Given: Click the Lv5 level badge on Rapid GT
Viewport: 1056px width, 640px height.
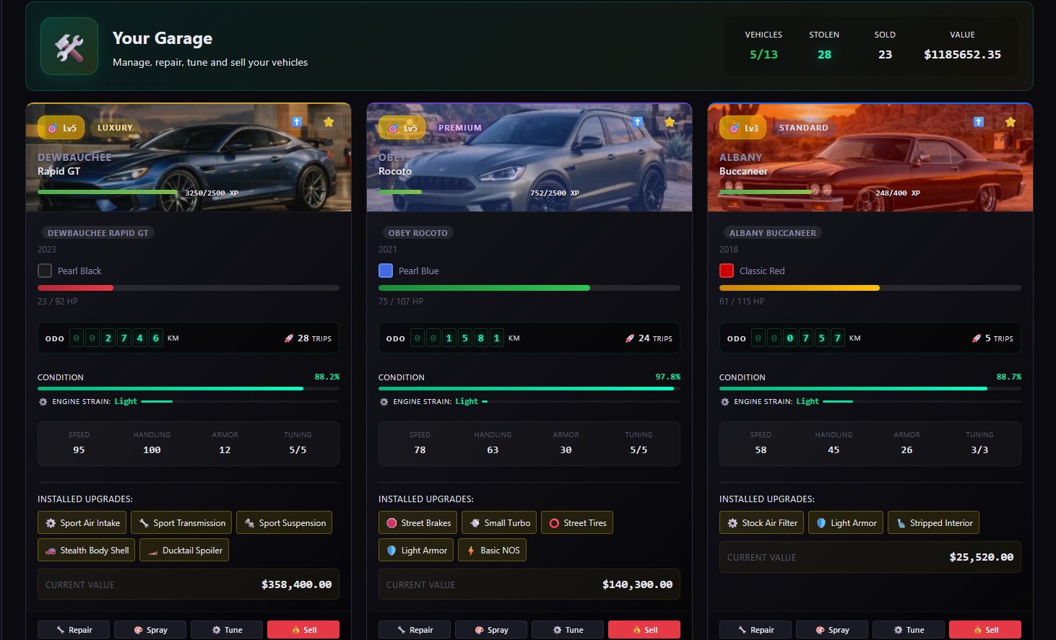Looking at the screenshot, I should (61, 128).
